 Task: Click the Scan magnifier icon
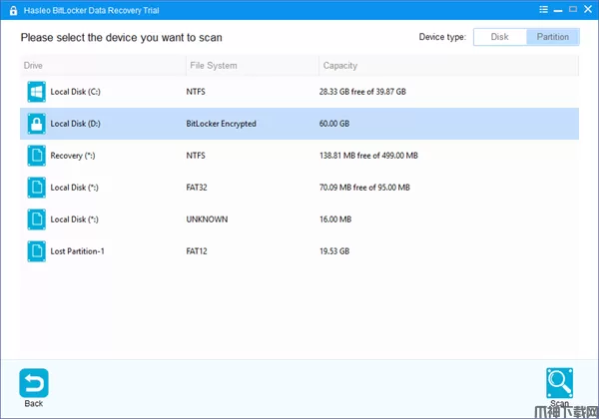559,383
